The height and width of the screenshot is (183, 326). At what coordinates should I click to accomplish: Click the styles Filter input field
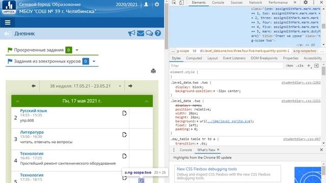pos(227,66)
